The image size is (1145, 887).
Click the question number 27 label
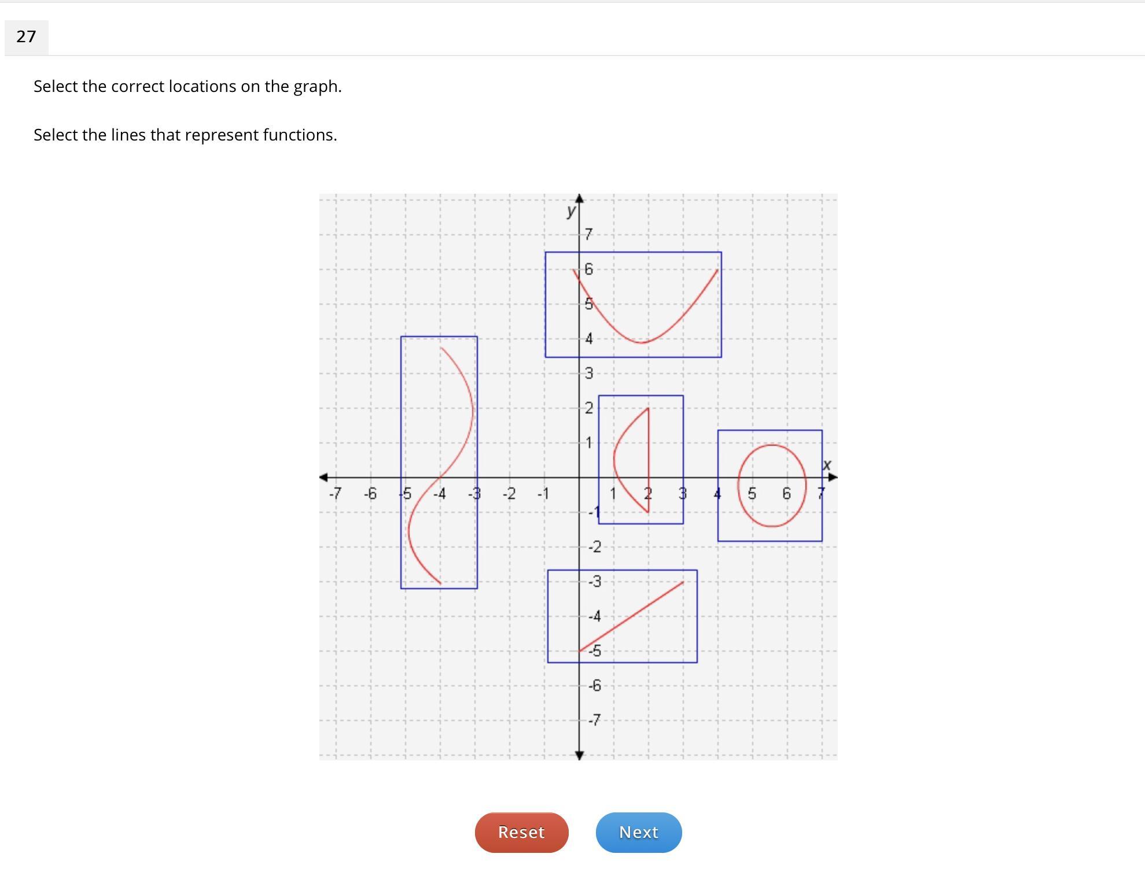26,37
